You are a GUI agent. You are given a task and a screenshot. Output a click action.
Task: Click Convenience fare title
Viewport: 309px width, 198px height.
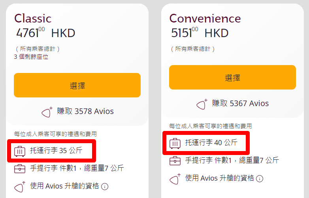coord(205,18)
